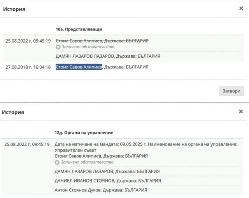
Task: Close the top История dialog
Action: pos(241,9)
